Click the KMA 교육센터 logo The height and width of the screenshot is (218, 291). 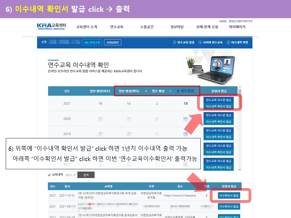pyautogui.click(x=51, y=26)
